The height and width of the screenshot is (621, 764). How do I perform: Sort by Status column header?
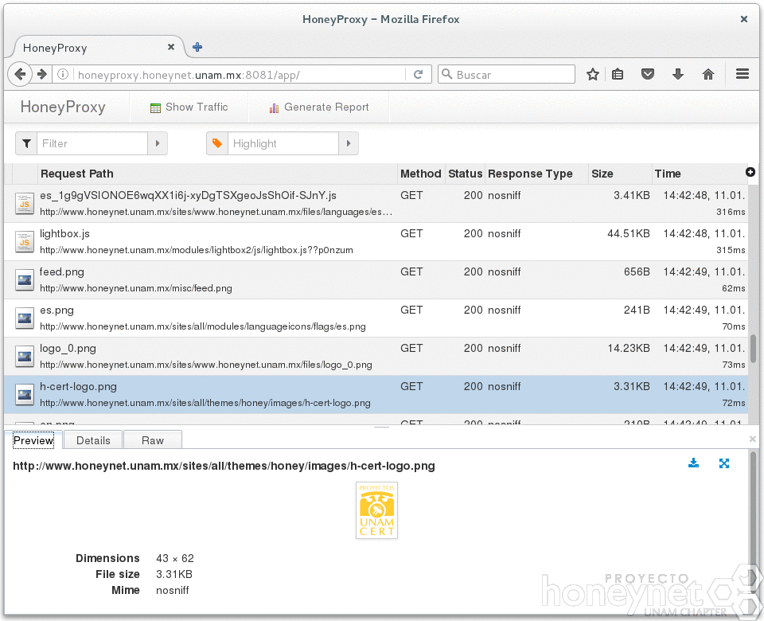click(x=466, y=174)
